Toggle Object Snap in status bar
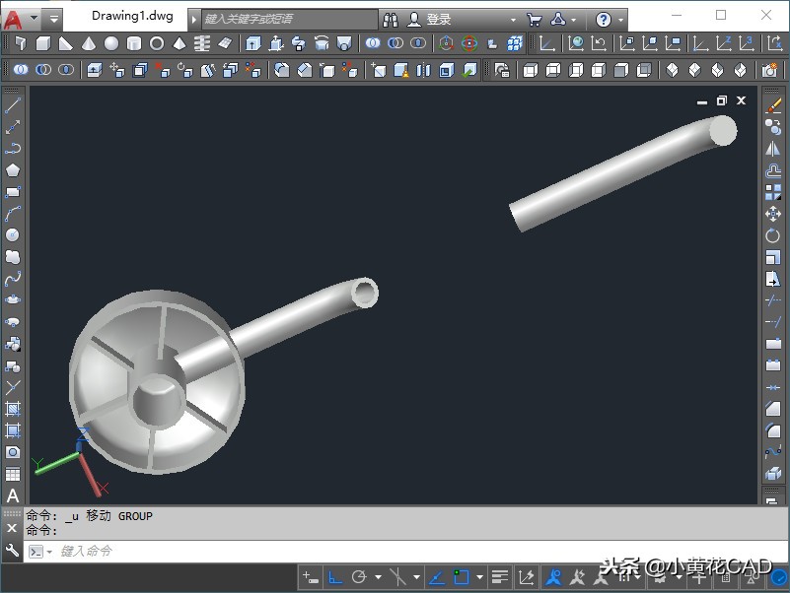This screenshot has height=593, width=790. 461,577
